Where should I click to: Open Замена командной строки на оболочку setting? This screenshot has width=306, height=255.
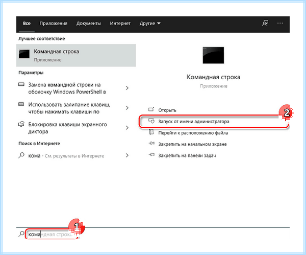tap(67, 88)
